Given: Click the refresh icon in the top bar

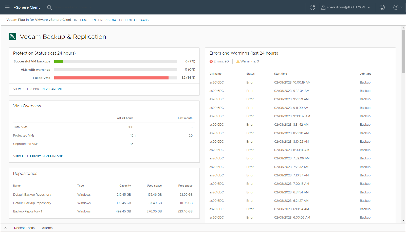Looking at the screenshot, I should [312, 7].
